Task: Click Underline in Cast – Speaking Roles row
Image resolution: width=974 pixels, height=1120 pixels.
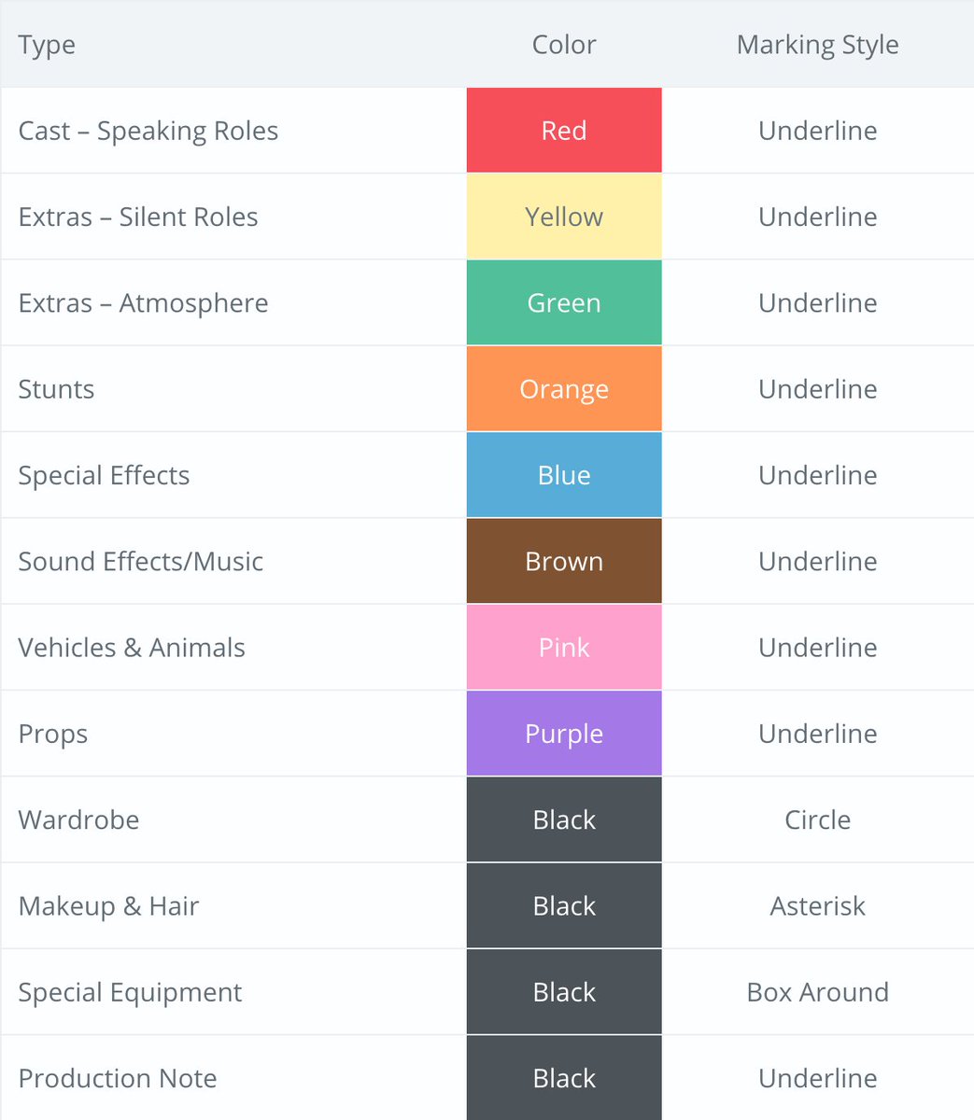Action: pyautogui.click(x=818, y=131)
